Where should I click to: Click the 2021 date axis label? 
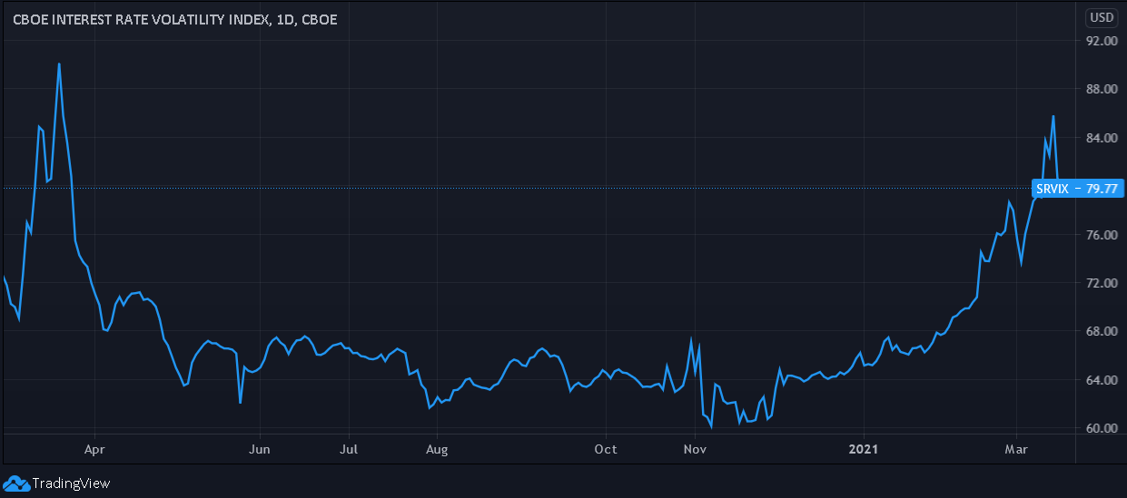click(863, 449)
